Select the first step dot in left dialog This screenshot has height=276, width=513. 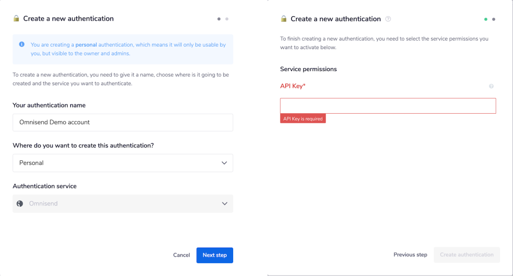click(x=219, y=19)
